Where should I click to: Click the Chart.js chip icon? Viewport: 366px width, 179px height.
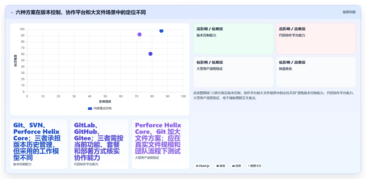pyautogui.click(x=197, y=166)
